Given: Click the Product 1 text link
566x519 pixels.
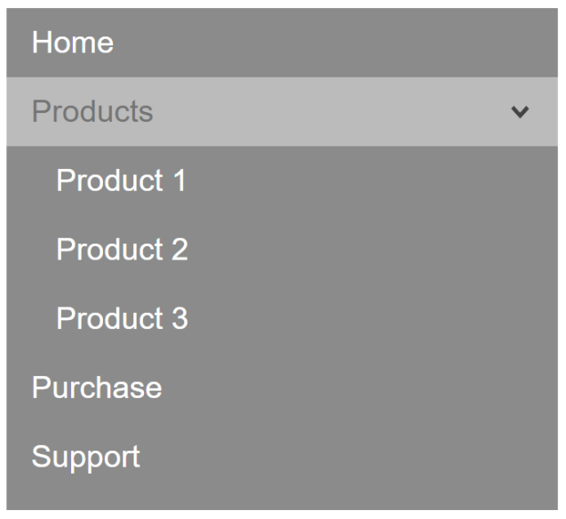Looking at the screenshot, I should click(121, 180).
